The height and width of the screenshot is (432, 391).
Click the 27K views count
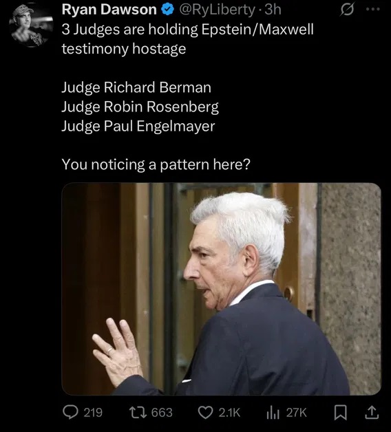[297, 413]
